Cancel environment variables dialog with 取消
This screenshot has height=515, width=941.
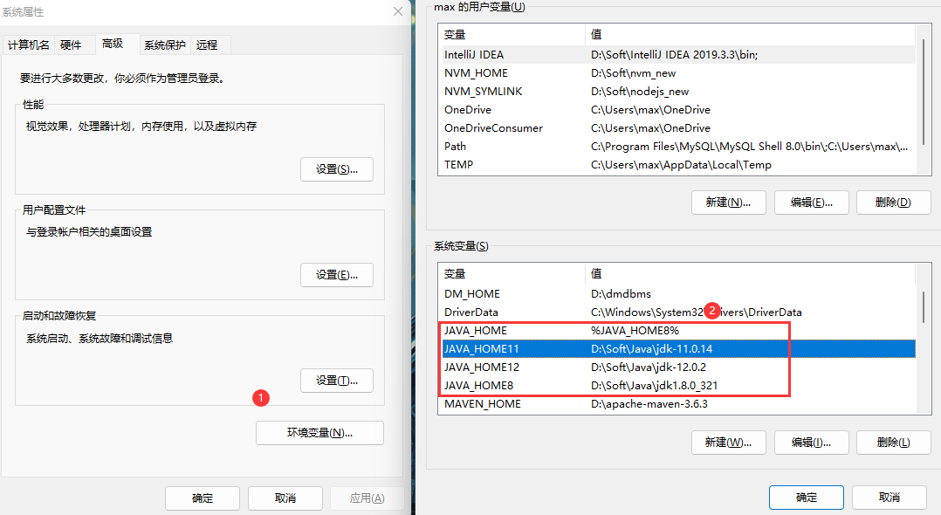(889, 498)
